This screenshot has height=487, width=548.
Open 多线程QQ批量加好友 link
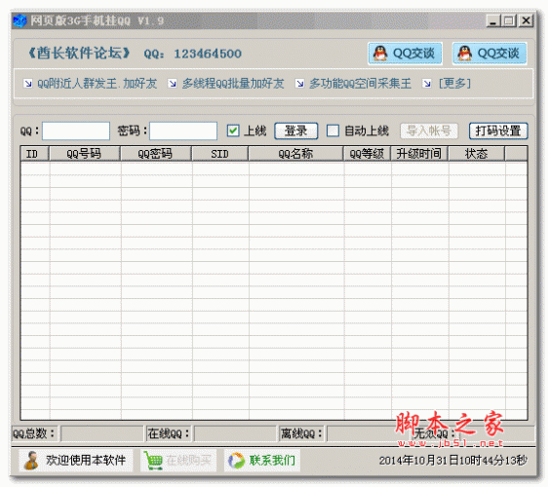233,84
